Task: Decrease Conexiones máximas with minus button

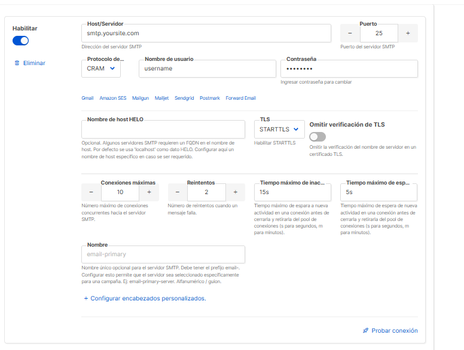Action: (x=91, y=192)
